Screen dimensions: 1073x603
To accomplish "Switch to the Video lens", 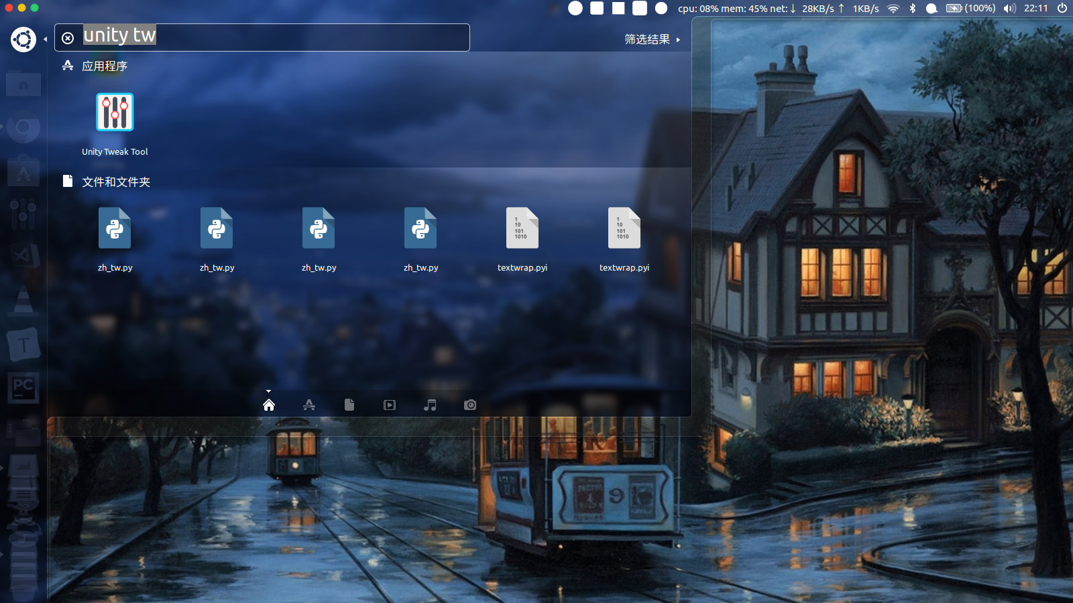I will 390,405.
